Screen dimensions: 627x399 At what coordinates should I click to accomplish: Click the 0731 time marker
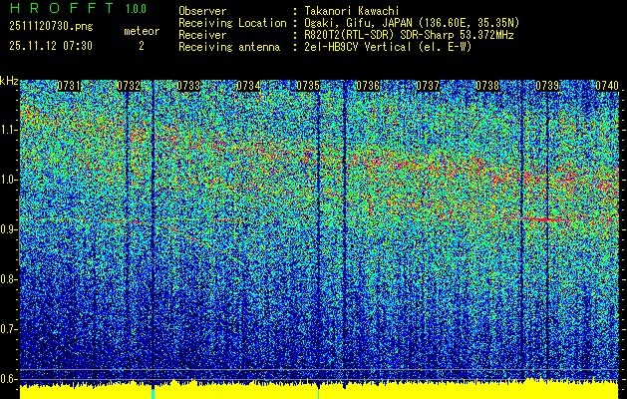tap(70, 87)
